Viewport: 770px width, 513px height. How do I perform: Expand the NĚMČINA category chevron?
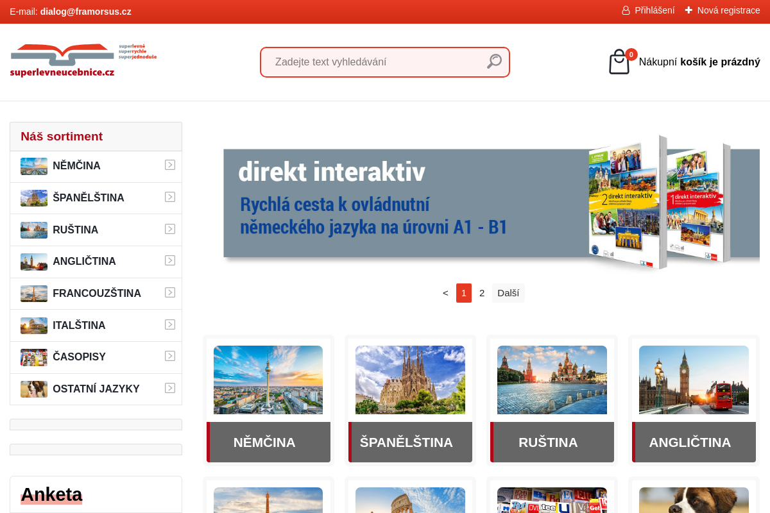[x=169, y=165]
